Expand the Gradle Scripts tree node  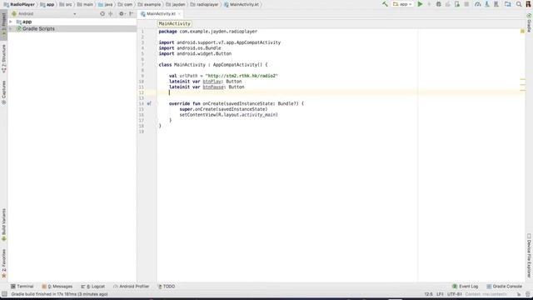coord(11,28)
